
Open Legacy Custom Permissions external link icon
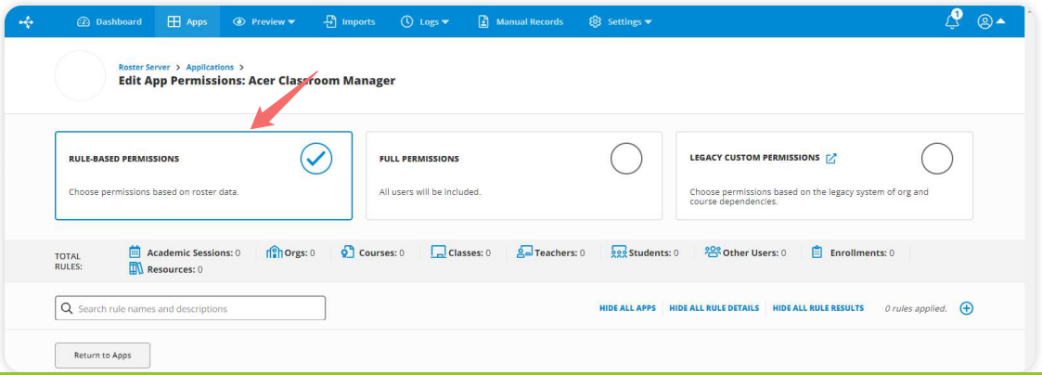[x=830, y=158]
